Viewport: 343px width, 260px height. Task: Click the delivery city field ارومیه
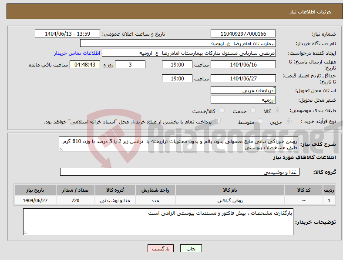(243, 100)
